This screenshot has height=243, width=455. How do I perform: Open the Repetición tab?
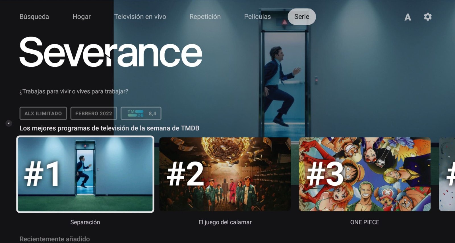(205, 17)
